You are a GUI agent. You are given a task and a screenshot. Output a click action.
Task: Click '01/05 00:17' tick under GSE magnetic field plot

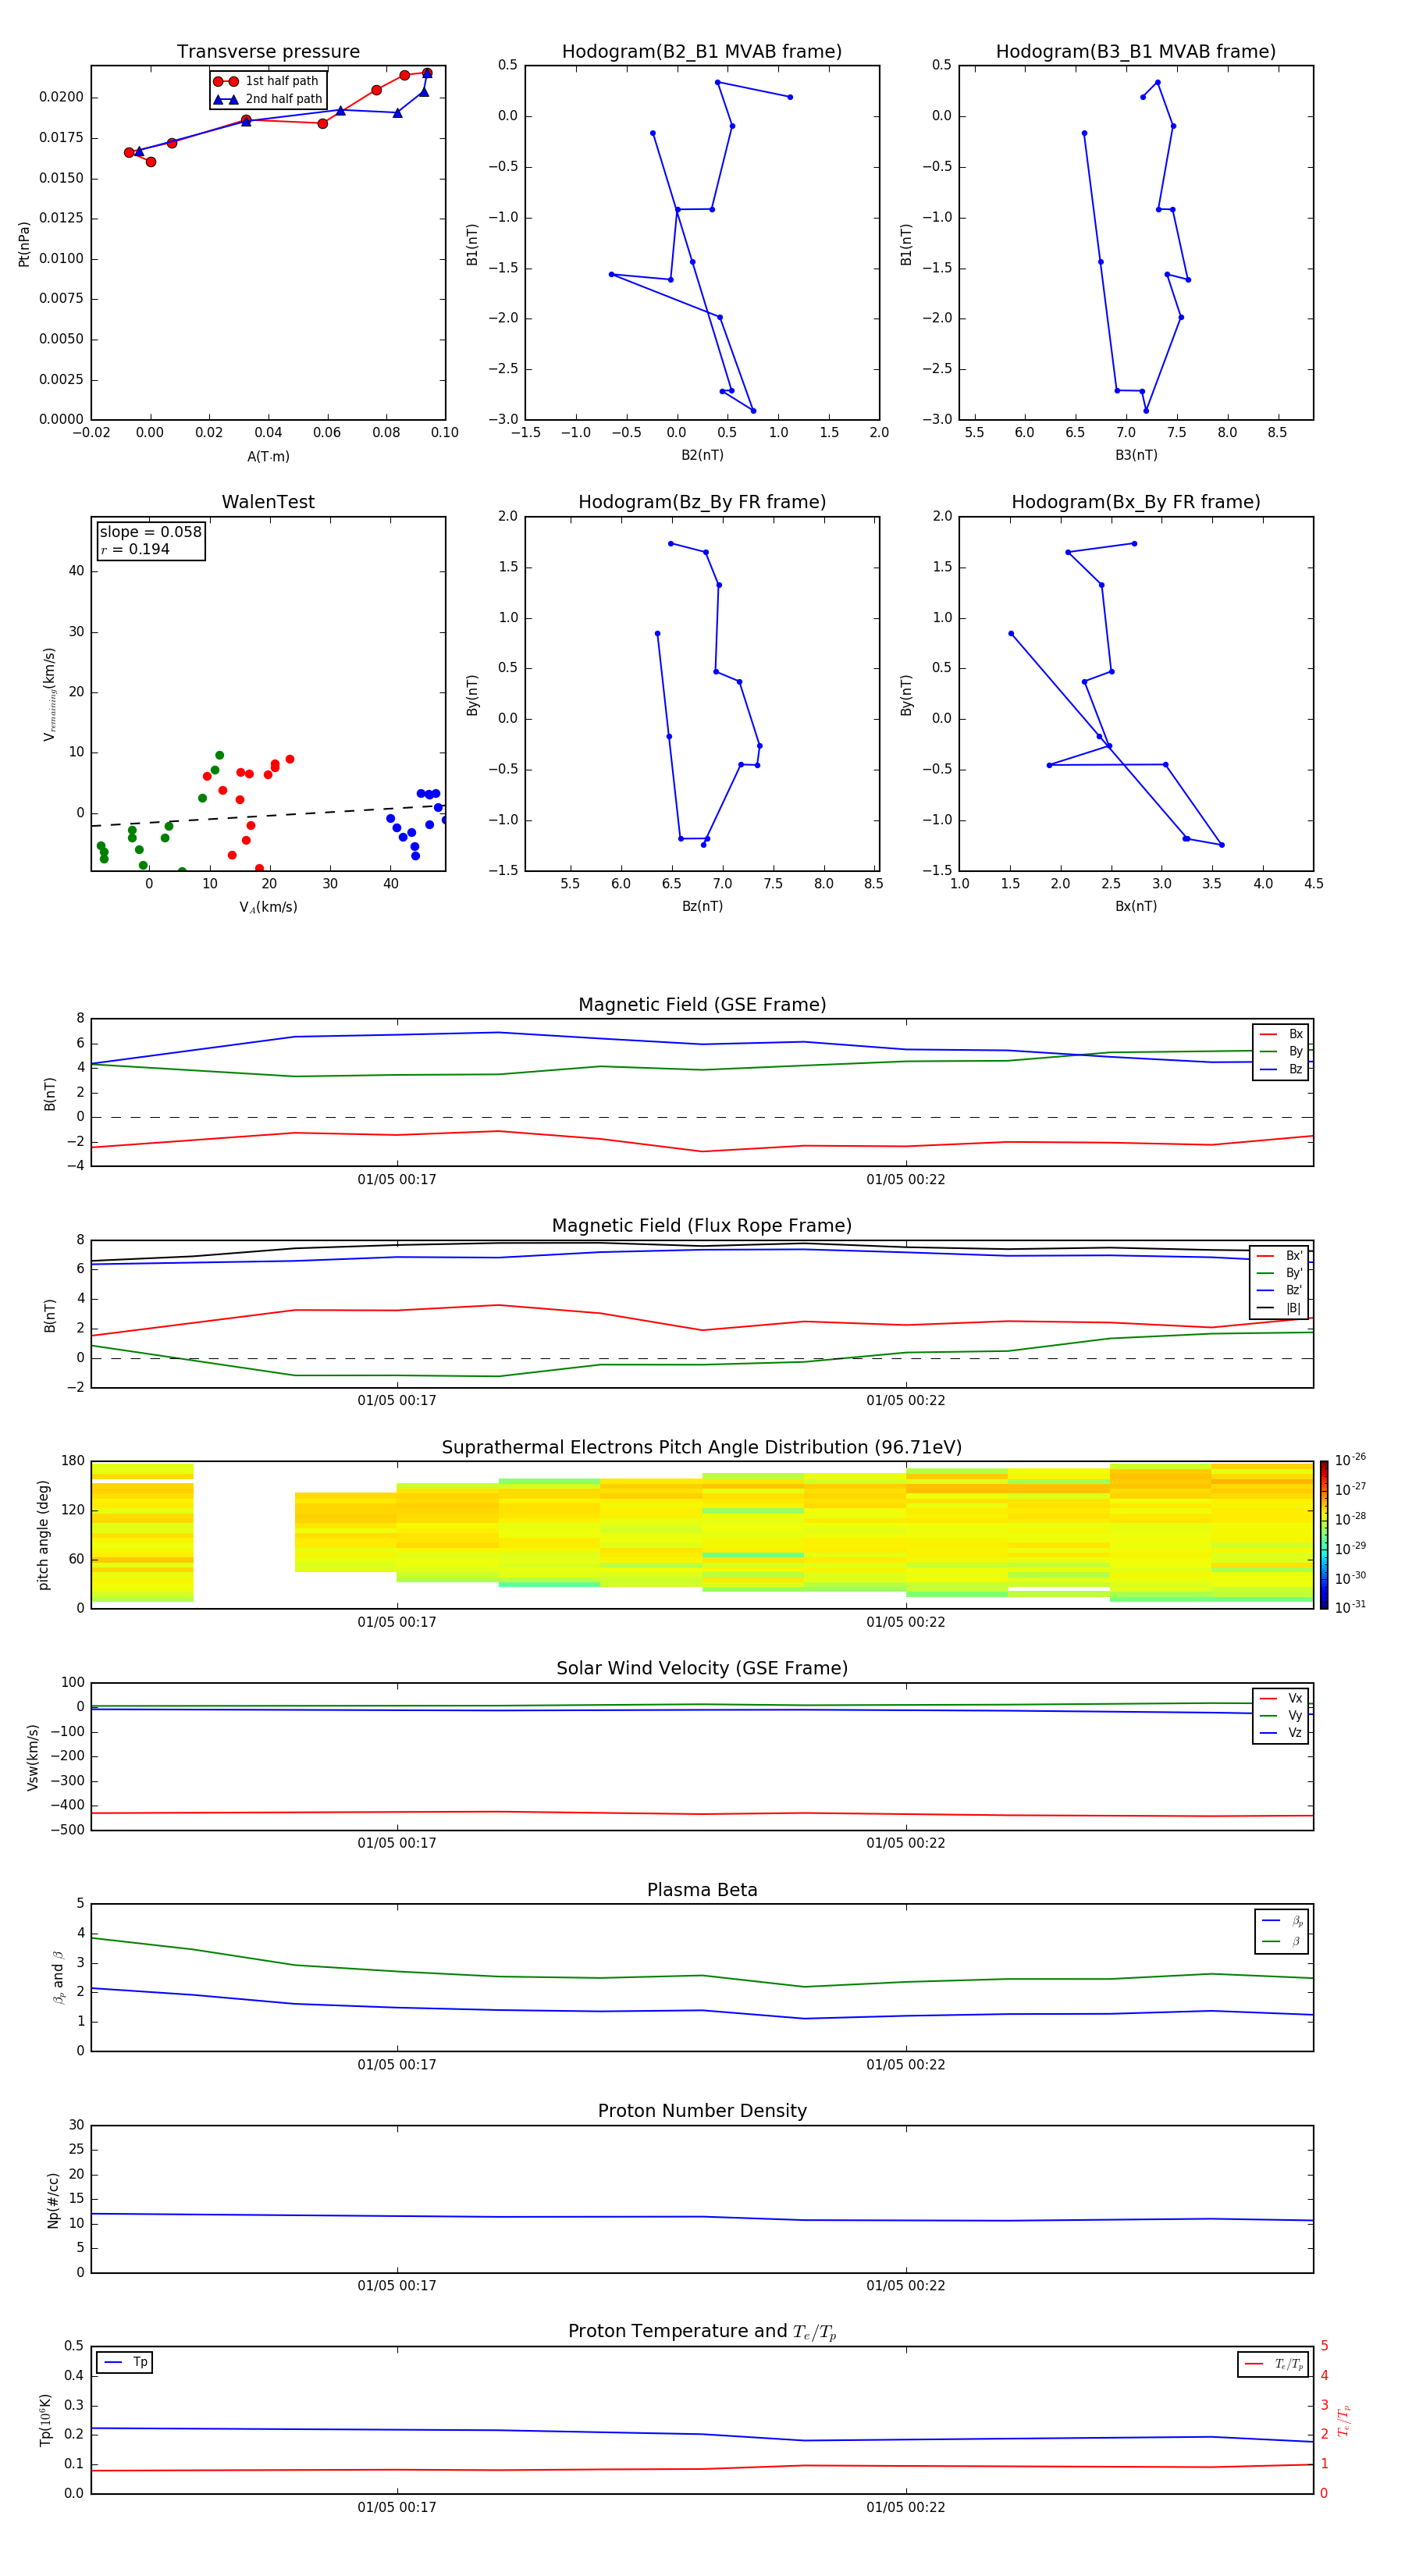coord(397,1180)
